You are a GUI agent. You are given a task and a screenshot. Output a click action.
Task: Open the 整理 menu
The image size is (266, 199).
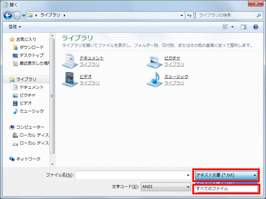[x=15, y=27]
